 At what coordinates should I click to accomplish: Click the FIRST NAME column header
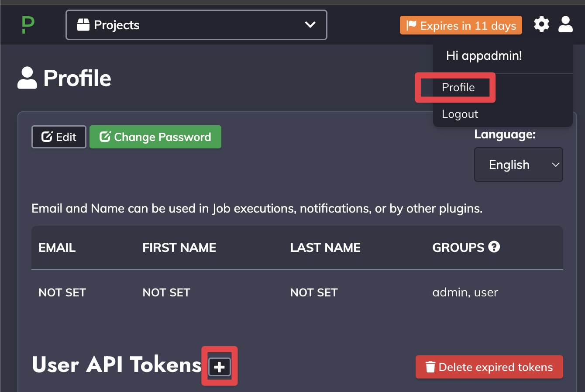point(179,248)
